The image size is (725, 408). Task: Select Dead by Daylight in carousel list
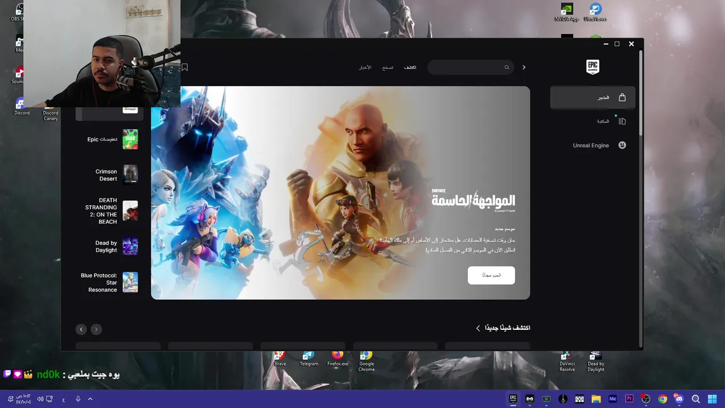(x=109, y=246)
